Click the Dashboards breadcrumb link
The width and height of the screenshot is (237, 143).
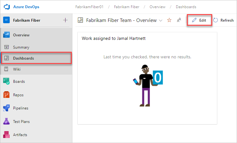(x=186, y=7)
